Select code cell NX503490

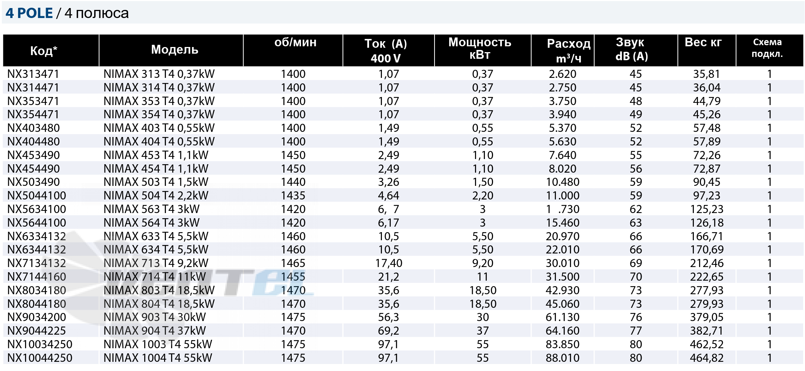(x=33, y=182)
